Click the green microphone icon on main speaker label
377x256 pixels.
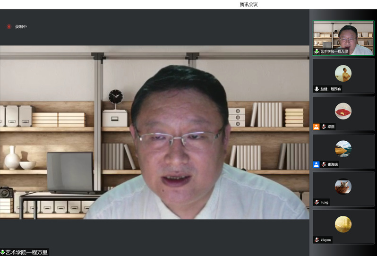tap(2, 252)
